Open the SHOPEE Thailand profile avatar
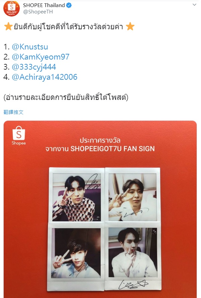 click(11, 8)
